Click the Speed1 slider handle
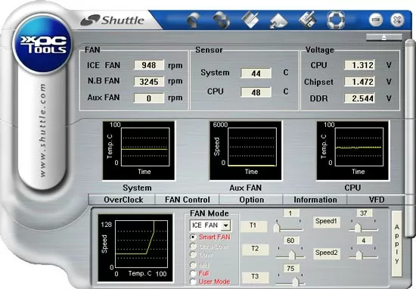Image resolution: width=416 pixels, height=289 pixels. pos(359,228)
